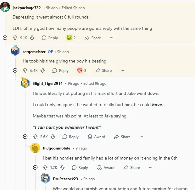The width and height of the screenshot is (195, 190).
Task: Share th3goonmobile's comment
Action: click(132, 167)
